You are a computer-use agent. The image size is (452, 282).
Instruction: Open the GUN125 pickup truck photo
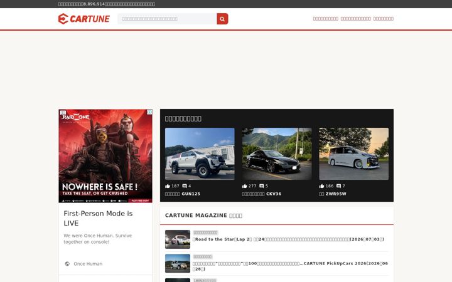coord(200,154)
